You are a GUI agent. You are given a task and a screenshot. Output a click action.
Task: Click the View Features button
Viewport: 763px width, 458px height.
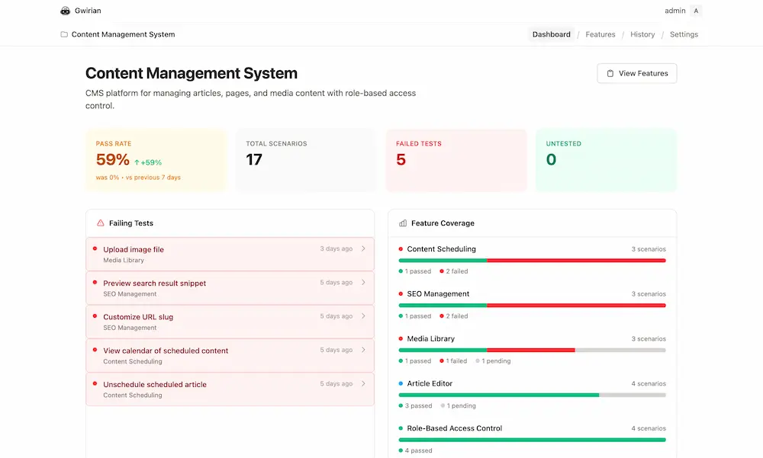point(636,73)
